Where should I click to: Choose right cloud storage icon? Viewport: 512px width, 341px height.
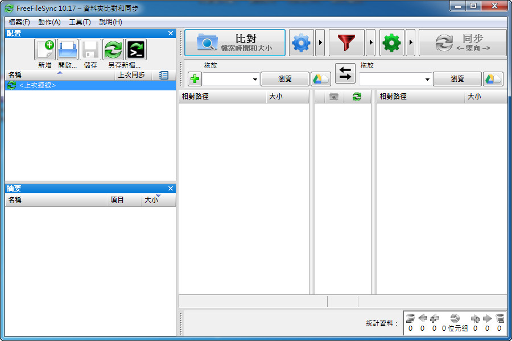pyautogui.click(x=493, y=79)
